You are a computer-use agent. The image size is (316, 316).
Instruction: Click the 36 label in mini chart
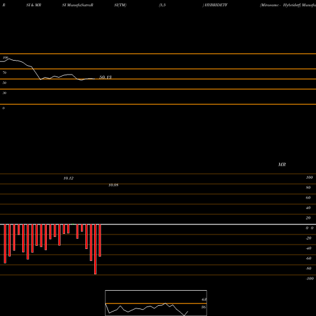pos(204,307)
